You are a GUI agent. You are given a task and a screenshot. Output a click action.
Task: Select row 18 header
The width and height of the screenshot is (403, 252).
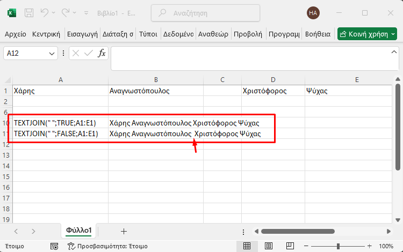click(6, 209)
